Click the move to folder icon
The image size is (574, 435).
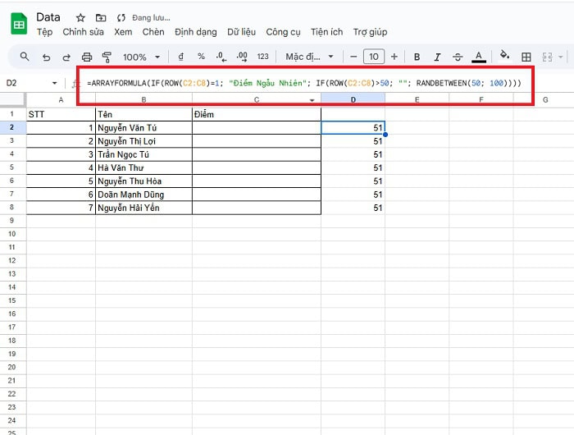click(101, 17)
